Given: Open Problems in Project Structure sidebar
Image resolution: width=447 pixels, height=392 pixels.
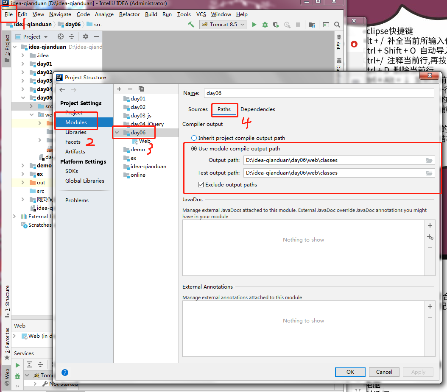Looking at the screenshot, I should pos(77,200).
